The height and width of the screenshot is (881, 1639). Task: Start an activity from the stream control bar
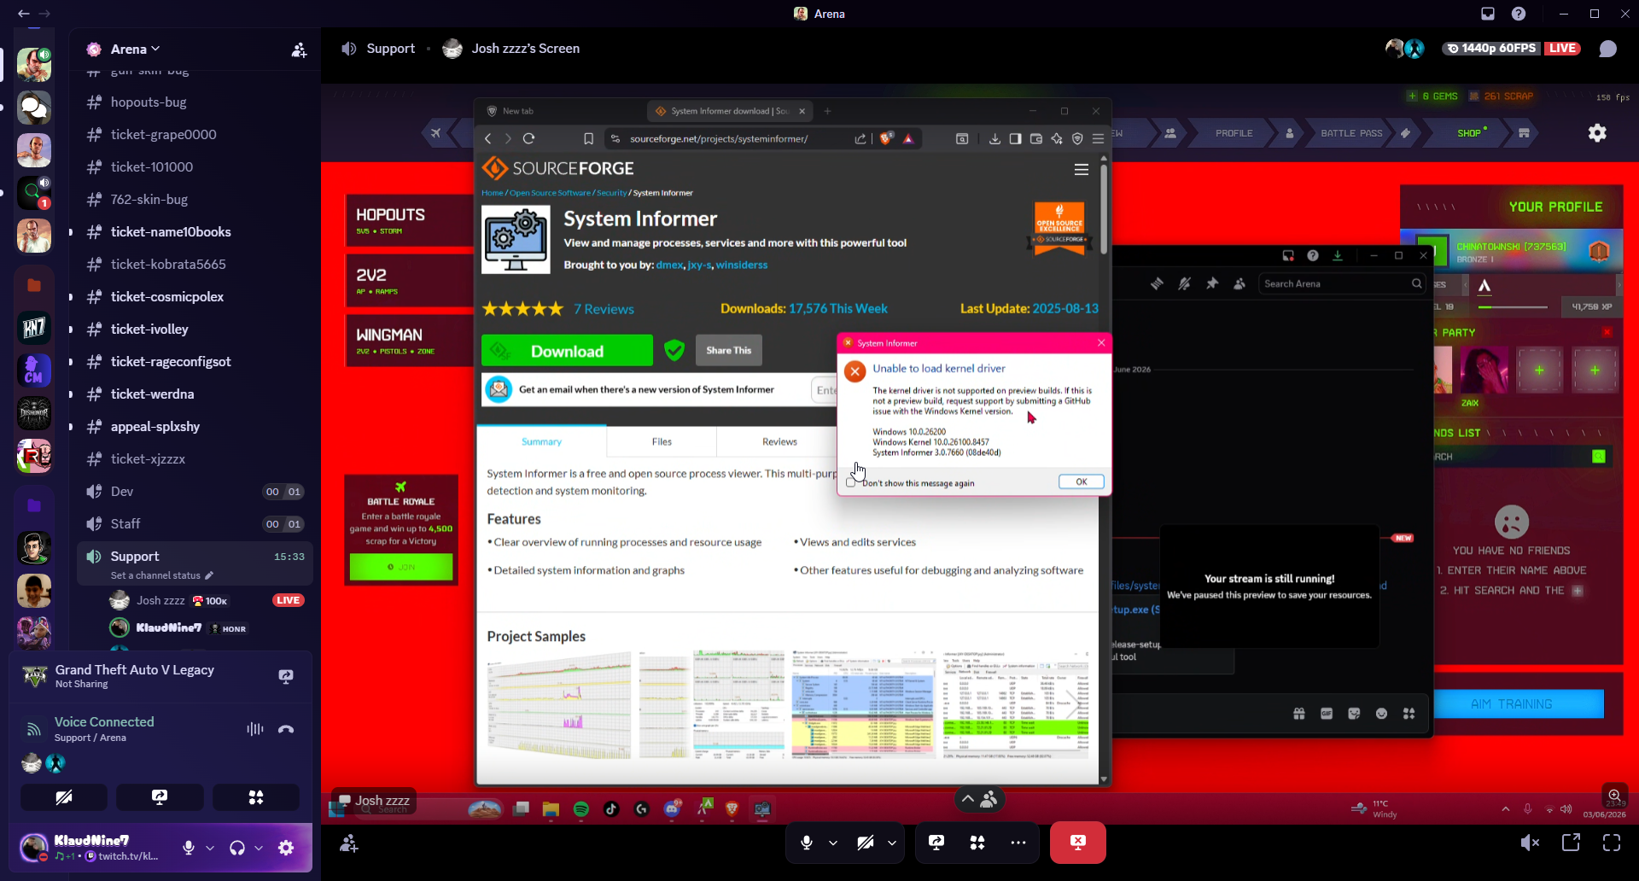[977, 843]
